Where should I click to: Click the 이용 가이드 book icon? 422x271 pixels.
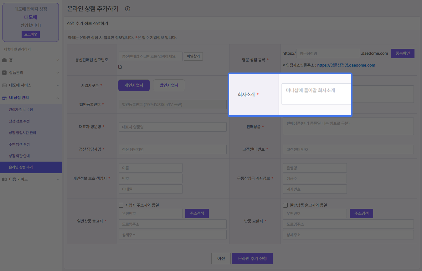[x=4, y=179]
